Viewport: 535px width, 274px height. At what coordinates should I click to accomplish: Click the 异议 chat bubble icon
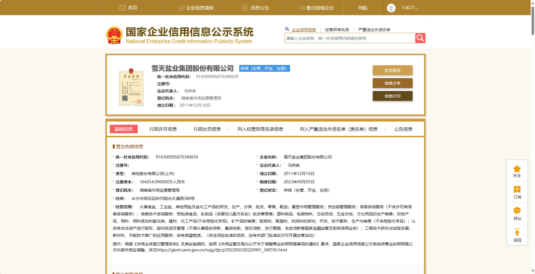point(517,211)
